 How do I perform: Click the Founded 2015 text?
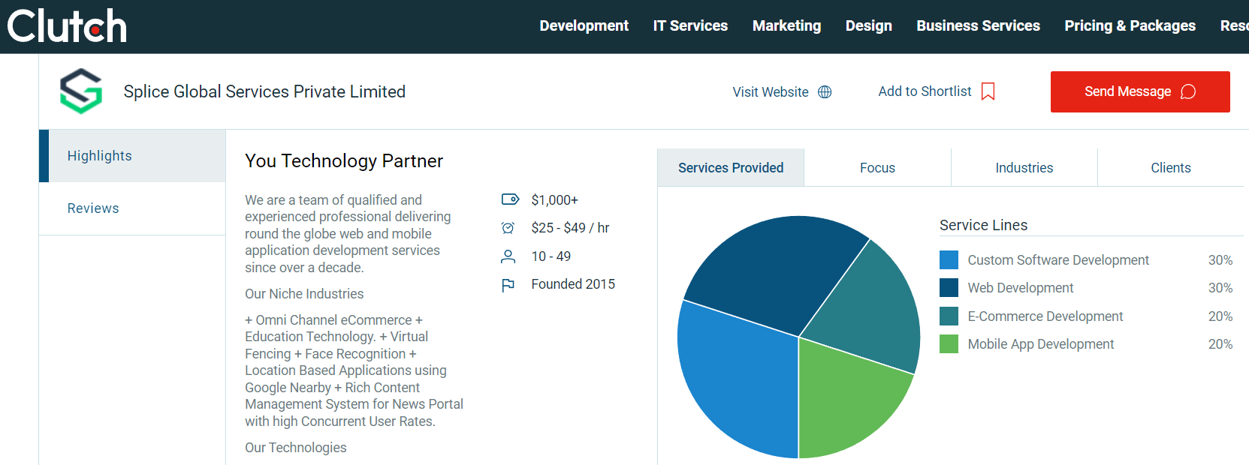pyautogui.click(x=573, y=284)
